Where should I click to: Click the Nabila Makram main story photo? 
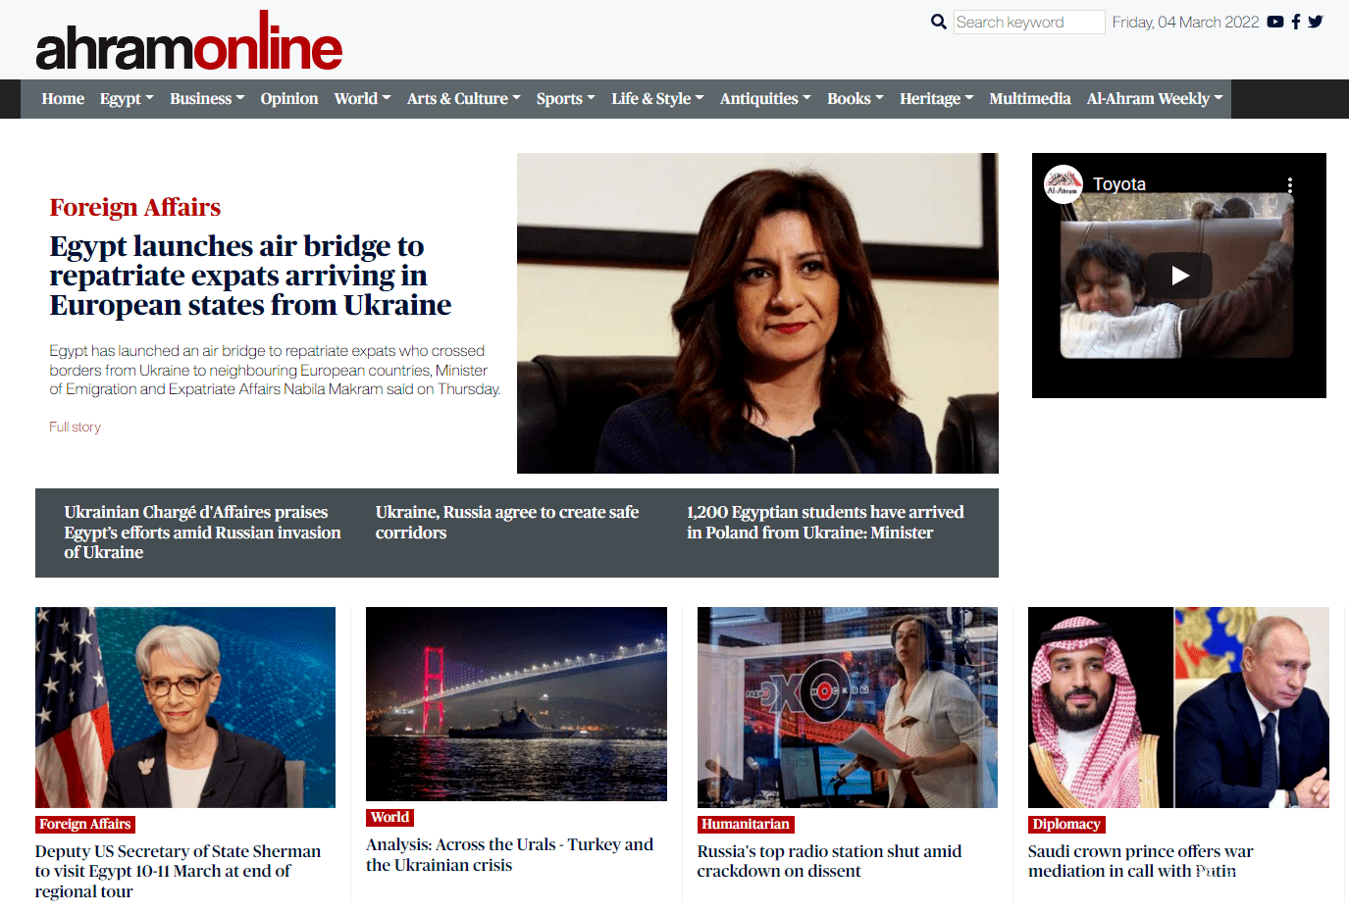757,313
